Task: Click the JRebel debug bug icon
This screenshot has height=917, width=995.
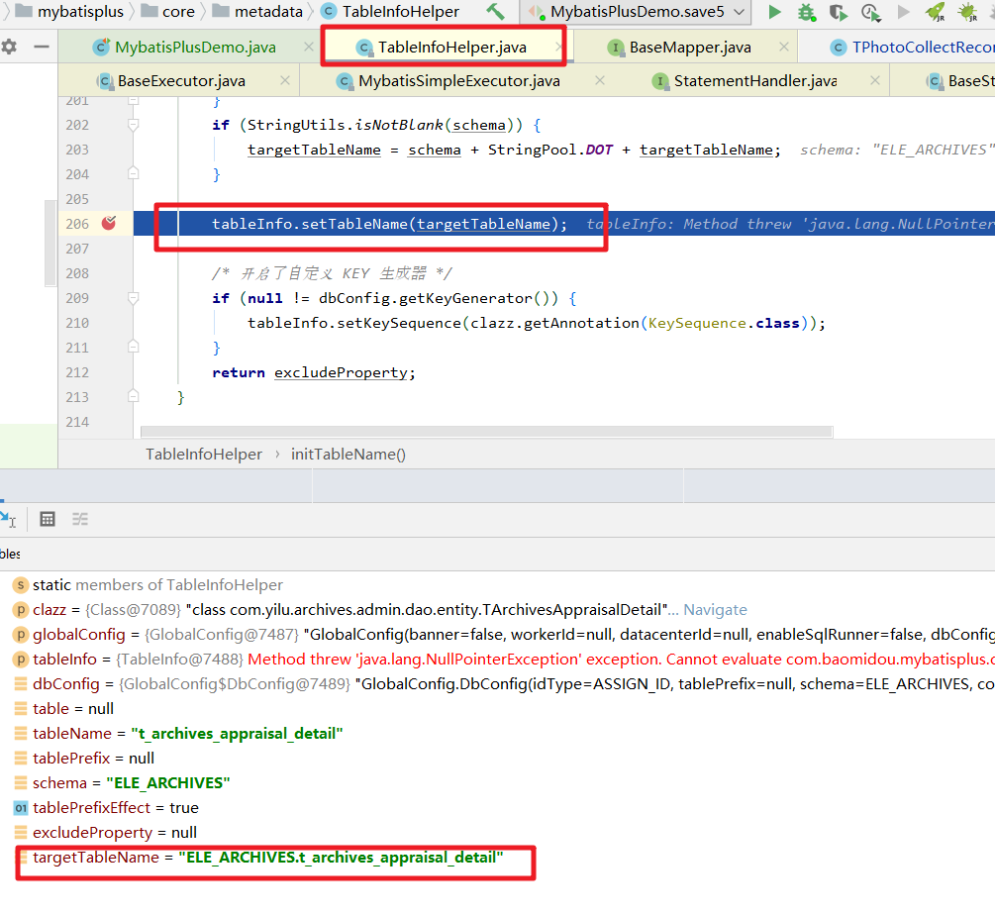Action: (x=967, y=12)
